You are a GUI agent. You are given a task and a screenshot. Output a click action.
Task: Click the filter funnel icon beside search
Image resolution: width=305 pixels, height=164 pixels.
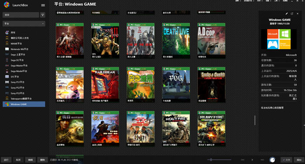43,15
